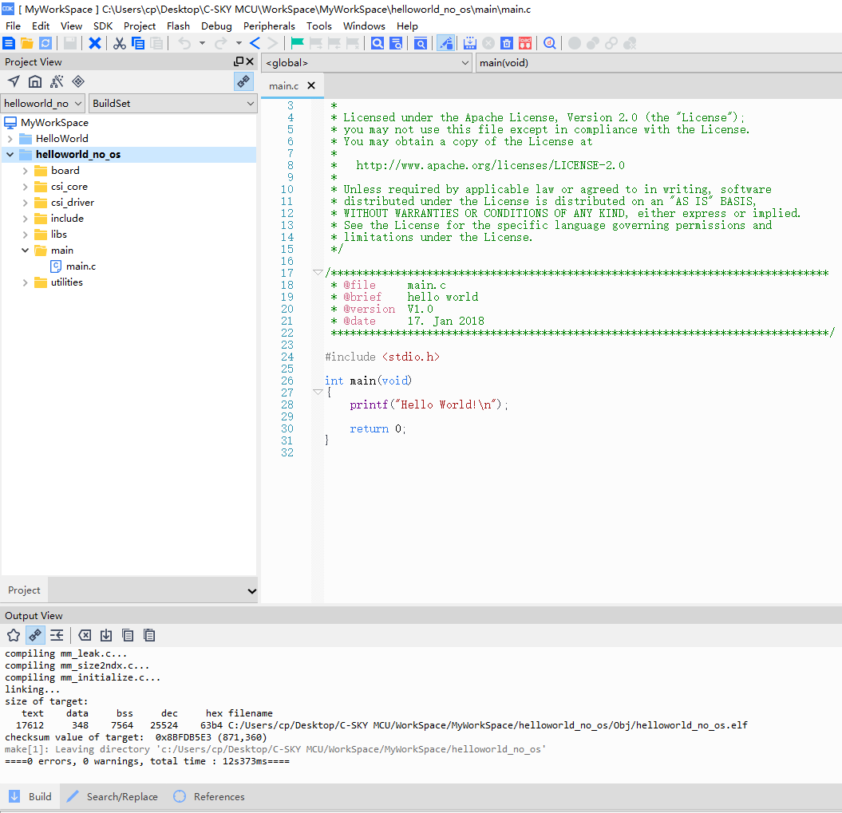Expand the csi_driver folder
Screen dimensions: 842x813
click(26, 203)
